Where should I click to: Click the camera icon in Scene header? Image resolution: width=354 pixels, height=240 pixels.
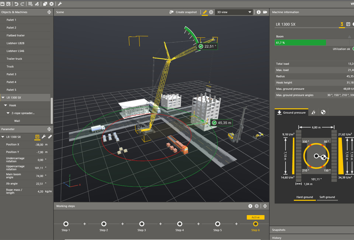(265, 12)
